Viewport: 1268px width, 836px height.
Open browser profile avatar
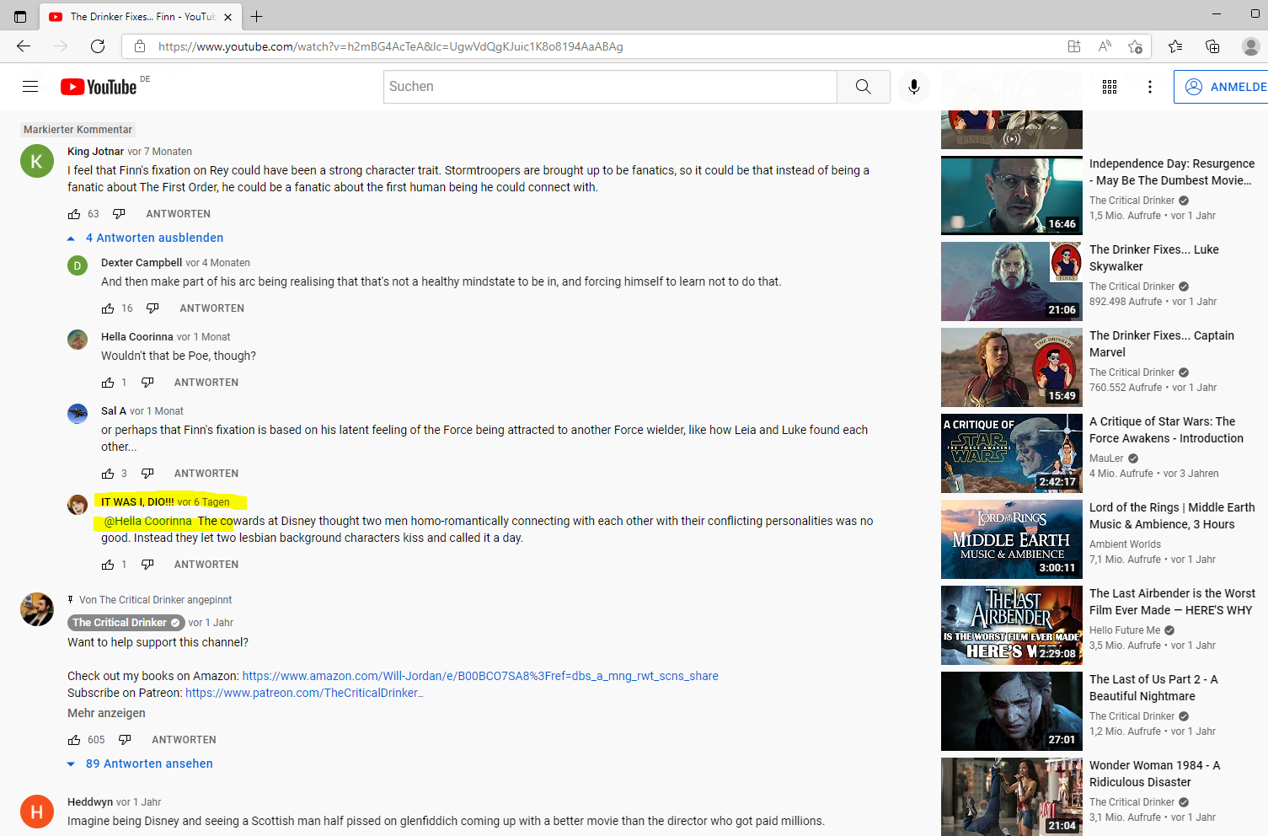tap(1251, 46)
